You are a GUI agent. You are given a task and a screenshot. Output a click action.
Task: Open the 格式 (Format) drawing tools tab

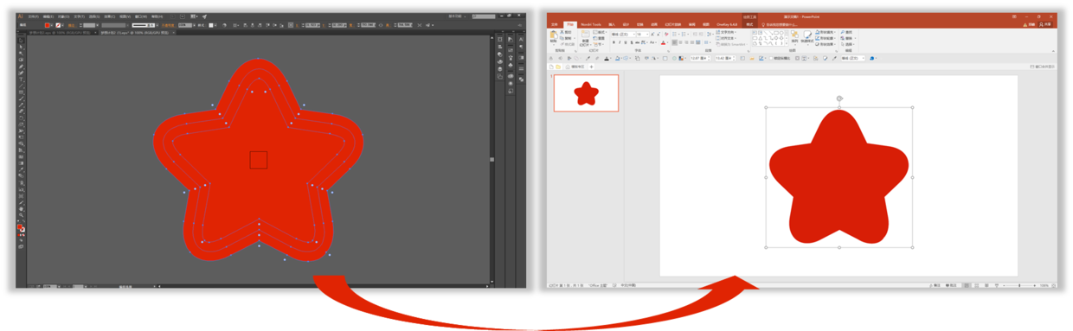750,24
